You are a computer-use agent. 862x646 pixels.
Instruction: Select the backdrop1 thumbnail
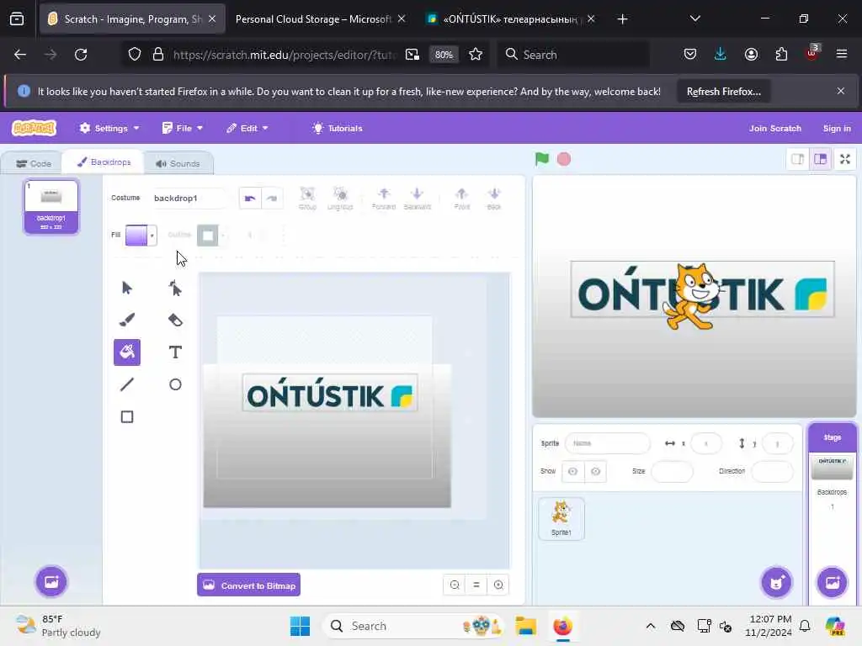click(51, 207)
